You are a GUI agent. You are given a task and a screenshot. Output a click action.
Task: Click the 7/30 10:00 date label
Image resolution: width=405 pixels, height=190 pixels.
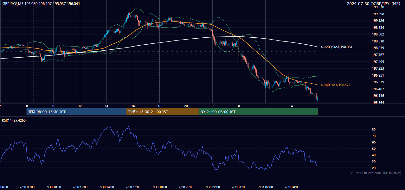(53, 187)
